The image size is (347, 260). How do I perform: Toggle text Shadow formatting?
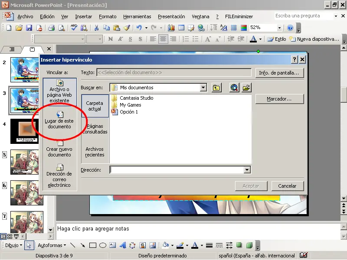tap(140, 39)
